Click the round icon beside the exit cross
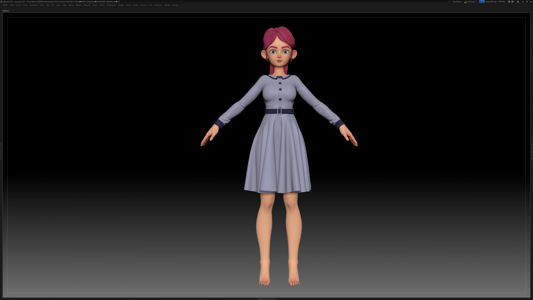 point(526,1)
